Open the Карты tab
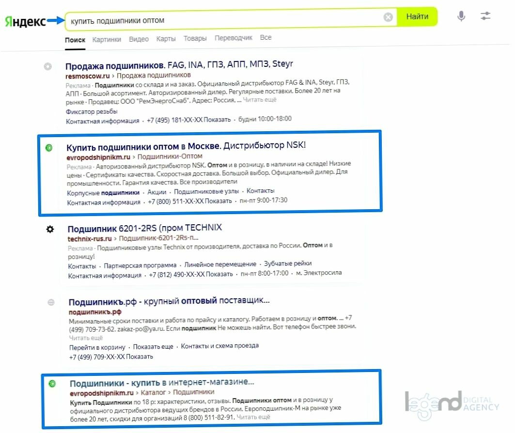 [166, 39]
